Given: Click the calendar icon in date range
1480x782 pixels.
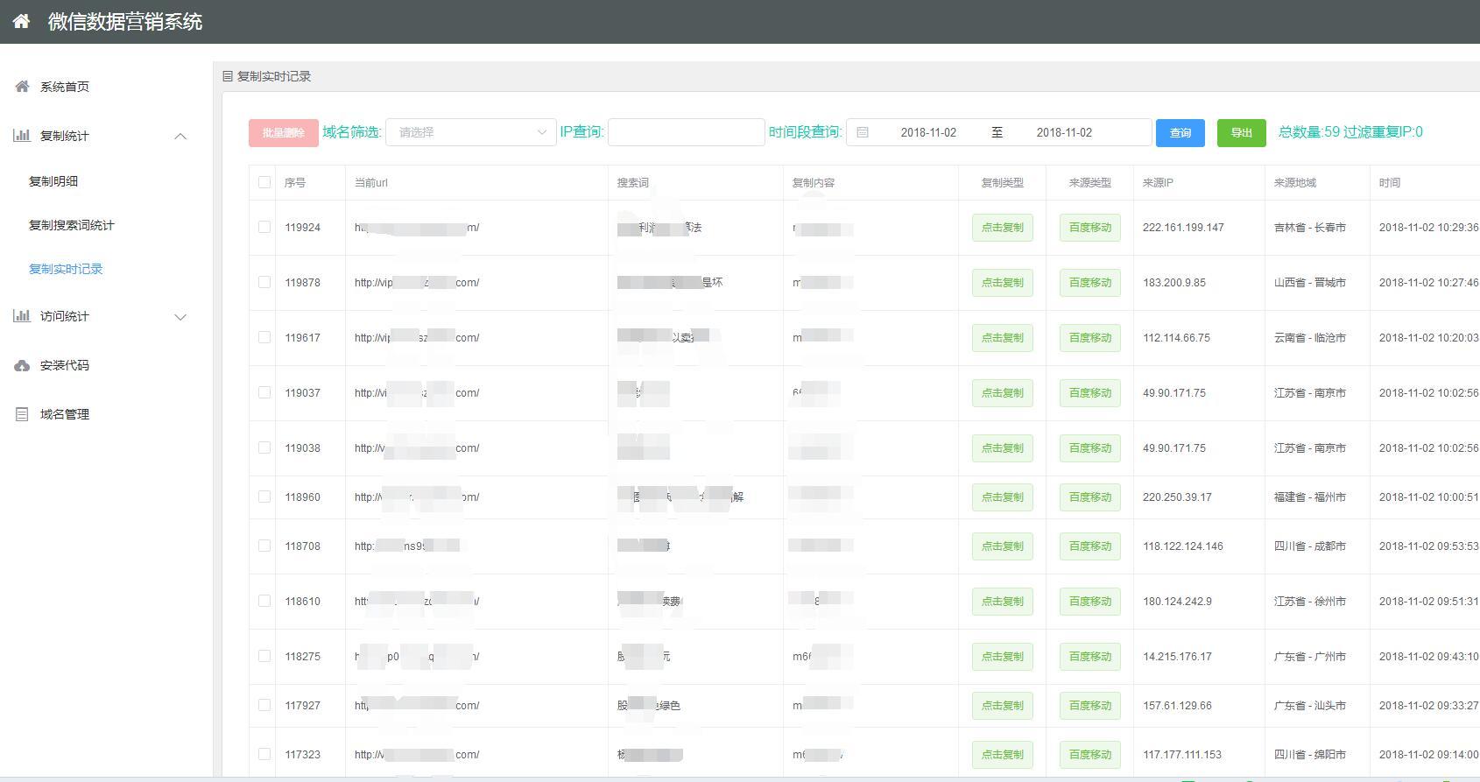Looking at the screenshot, I should pos(863,132).
